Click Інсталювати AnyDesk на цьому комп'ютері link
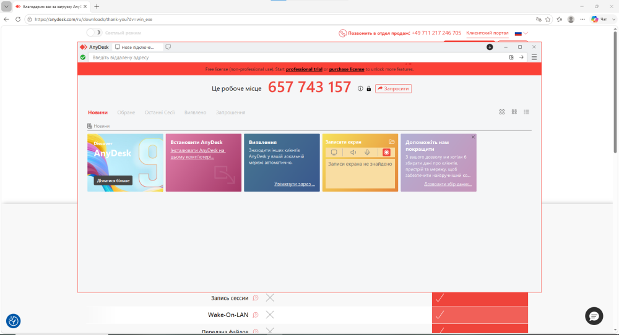This screenshot has height=335, width=619. [x=198, y=153]
